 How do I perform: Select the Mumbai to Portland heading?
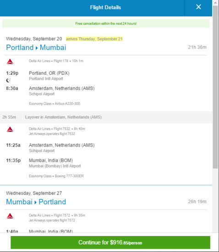pos(36,202)
